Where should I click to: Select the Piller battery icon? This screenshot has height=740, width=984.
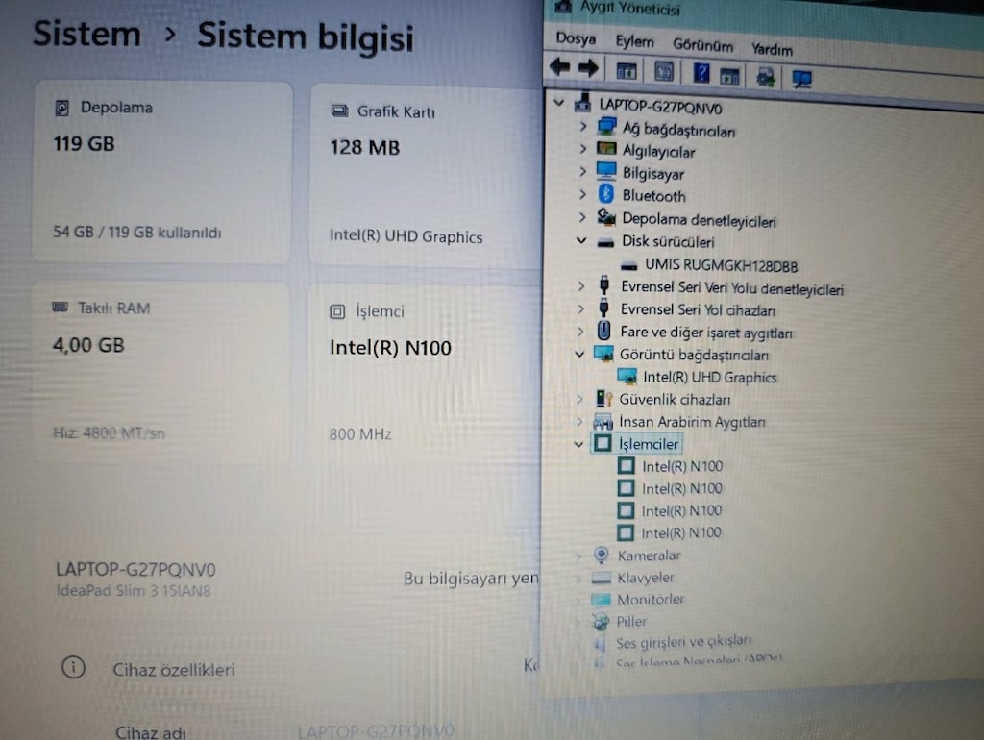(601, 622)
